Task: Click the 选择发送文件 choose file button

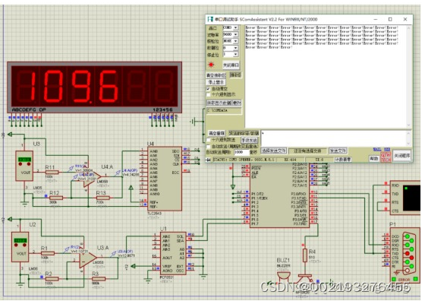Action: [x=274, y=150]
